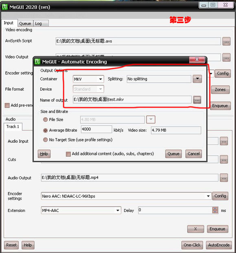Screen dimensions: 236x253
Task: Click audio Enqueue button
Action: (217, 229)
